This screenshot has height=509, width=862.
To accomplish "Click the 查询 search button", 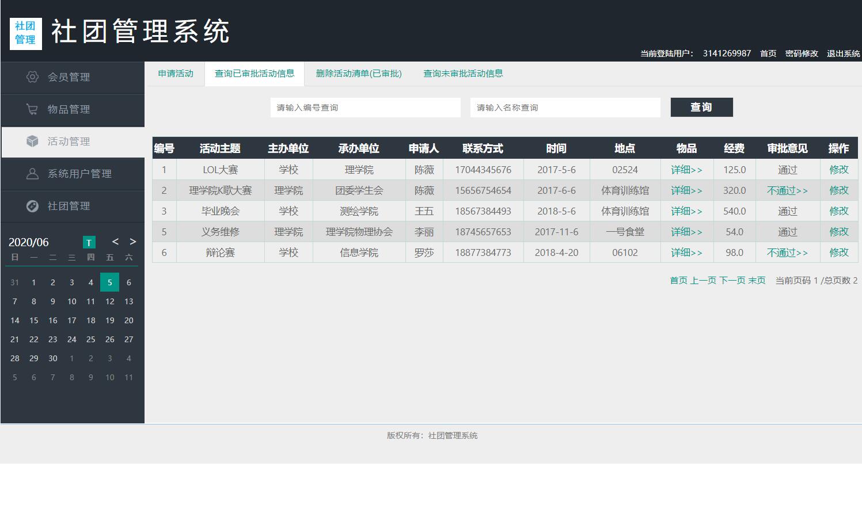I will pos(701,107).
